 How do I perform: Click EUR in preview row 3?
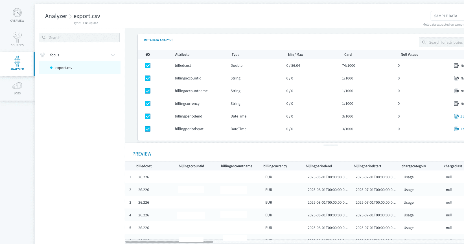click(x=269, y=203)
